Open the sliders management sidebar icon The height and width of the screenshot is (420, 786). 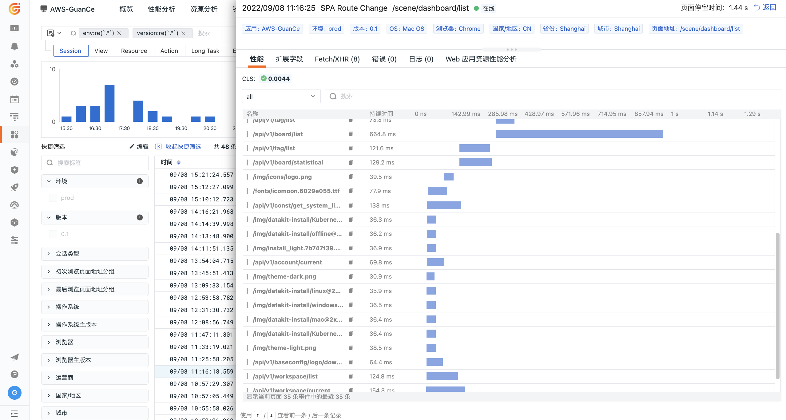click(14, 240)
